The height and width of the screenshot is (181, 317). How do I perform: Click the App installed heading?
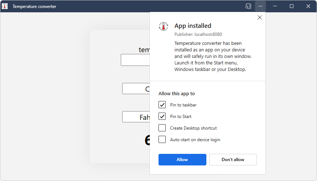click(193, 26)
